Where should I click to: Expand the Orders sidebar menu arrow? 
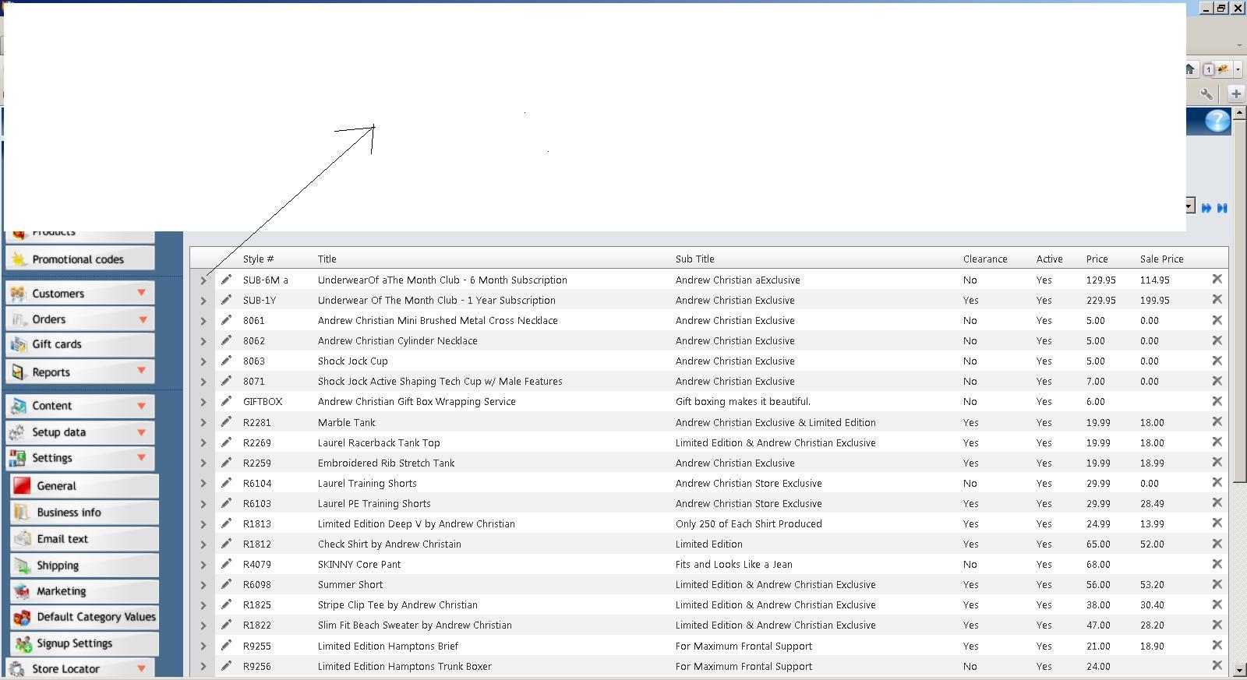pos(143,319)
